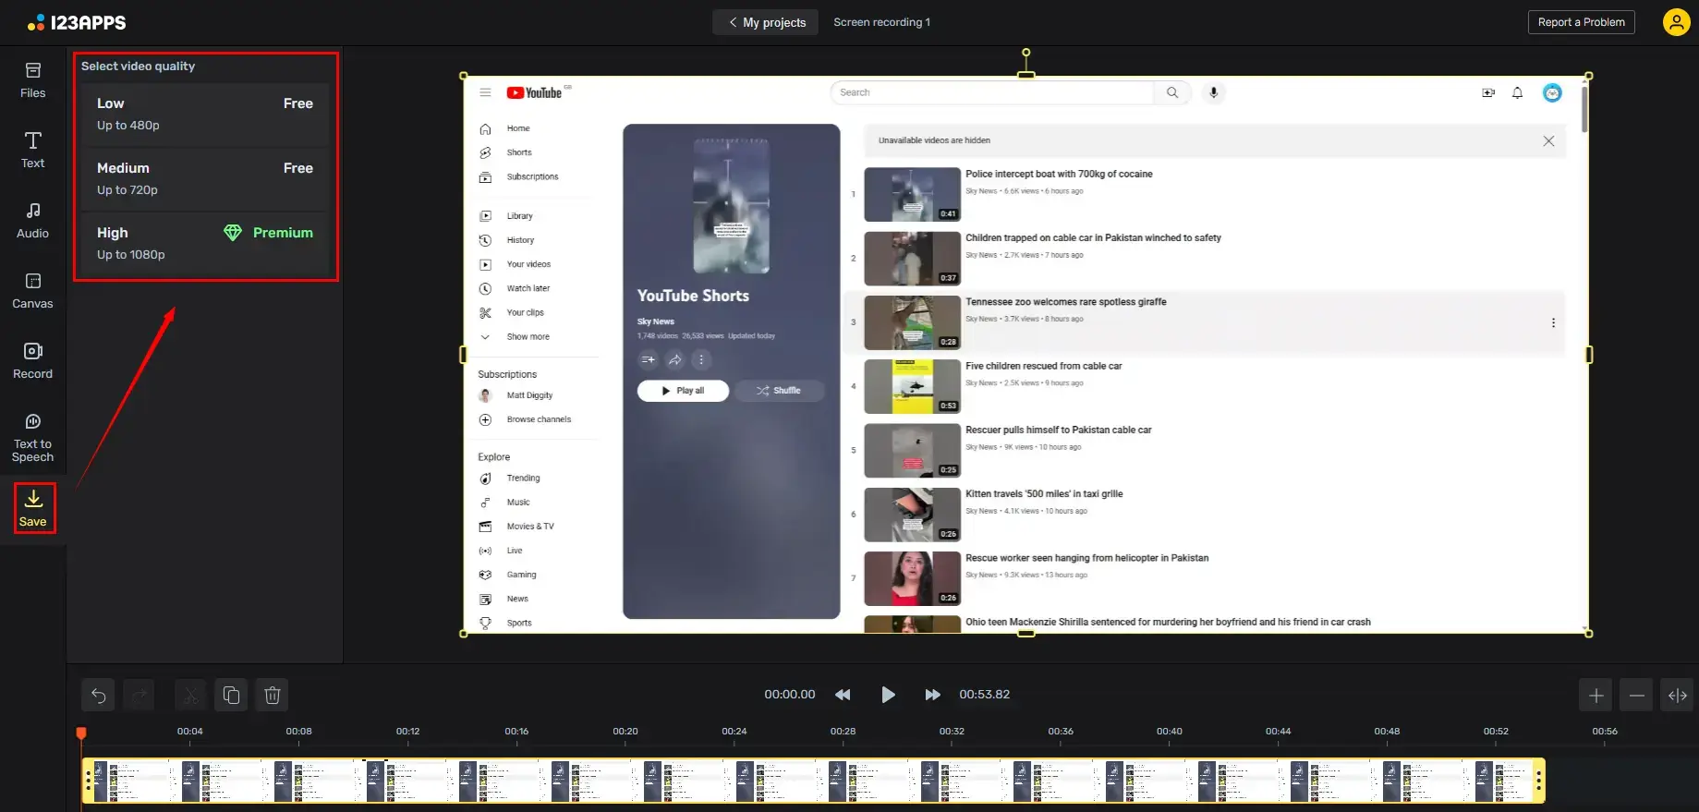Open the Canvas settings
Screen dimensions: 1699x812
tap(32, 291)
